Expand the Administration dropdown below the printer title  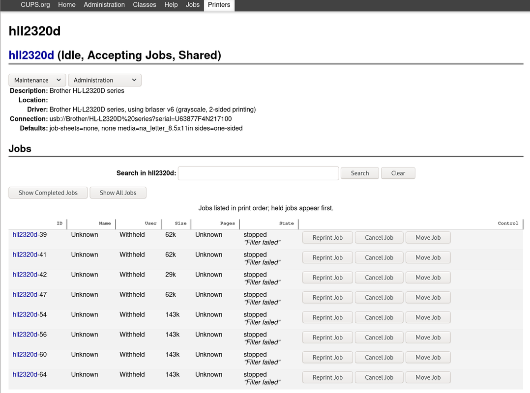point(105,80)
